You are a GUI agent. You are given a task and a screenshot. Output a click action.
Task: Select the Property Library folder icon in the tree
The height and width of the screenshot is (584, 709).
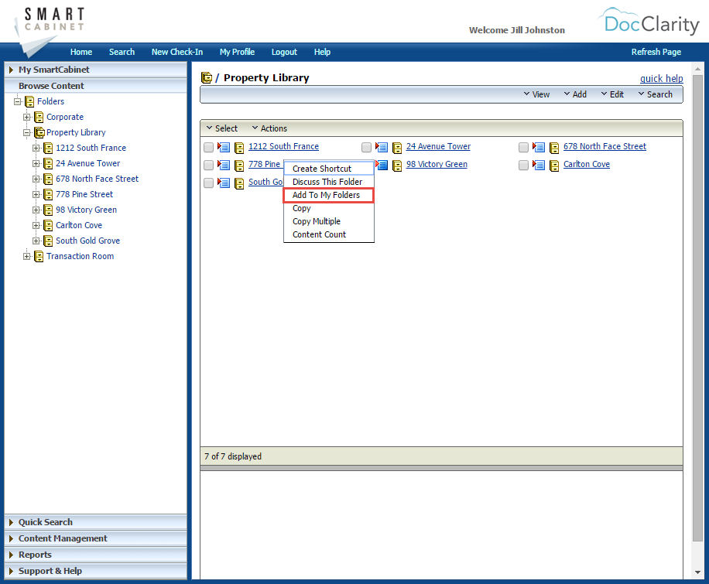(x=37, y=132)
